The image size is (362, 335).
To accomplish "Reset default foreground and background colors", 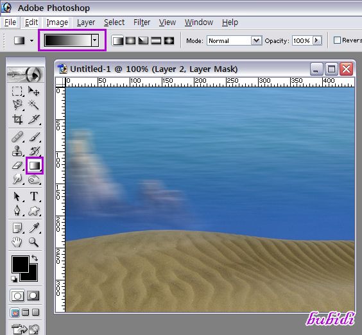I will pyautogui.click(x=14, y=279).
